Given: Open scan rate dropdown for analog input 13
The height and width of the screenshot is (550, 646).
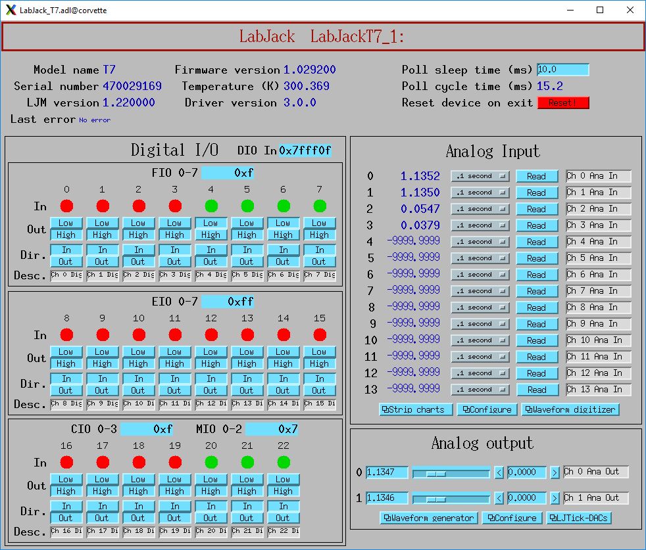Looking at the screenshot, I should [x=480, y=390].
